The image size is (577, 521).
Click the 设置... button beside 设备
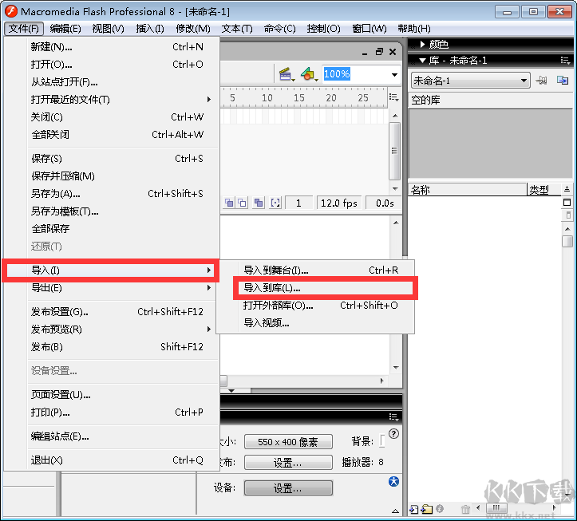coord(287,488)
